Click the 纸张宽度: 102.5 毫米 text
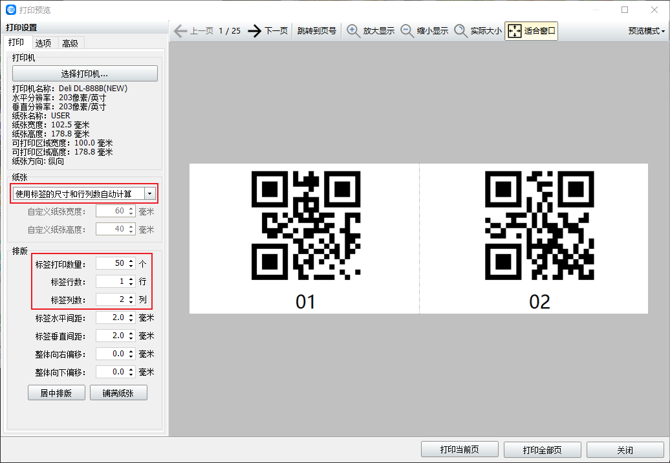This screenshot has width=670, height=463. coord(51,125)
